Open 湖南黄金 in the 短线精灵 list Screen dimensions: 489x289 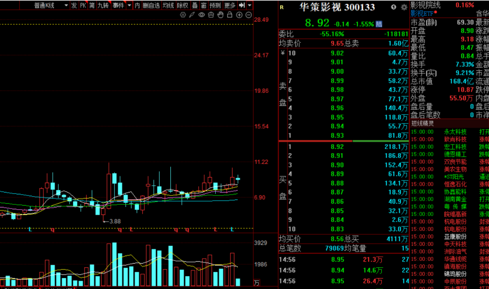tap(455, 199)
